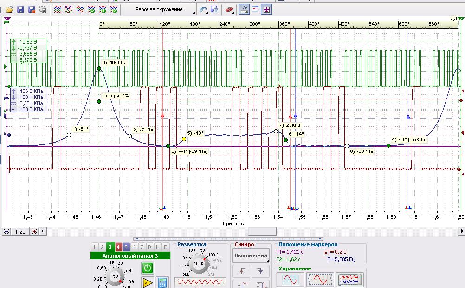Open a file with the folder icon
Viewport: 465px width, 288px height.
point(9,9)
